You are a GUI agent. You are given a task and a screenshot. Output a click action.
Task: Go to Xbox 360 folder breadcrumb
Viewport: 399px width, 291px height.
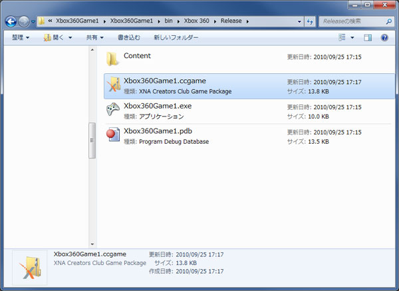196,21
